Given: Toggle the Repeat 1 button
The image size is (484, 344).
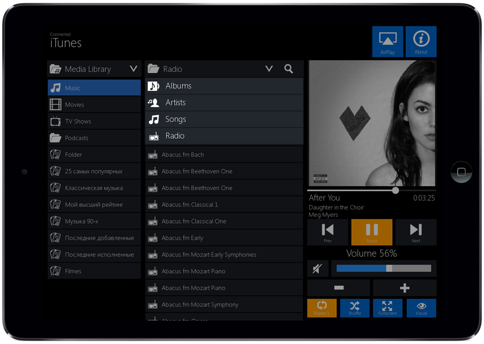Looking at the screenshot, I should (321, 308).
